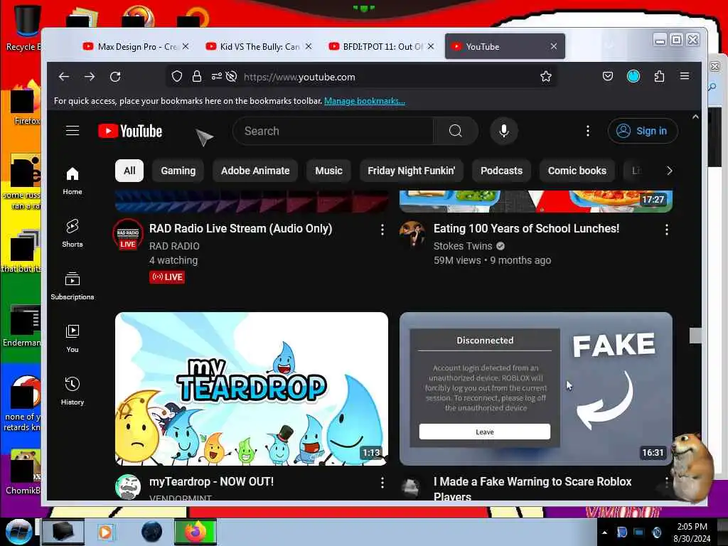Switch to BFDI:TPOT 11 tab
Viewport: 728px width, 546px height.
click(x=381, y=46)
